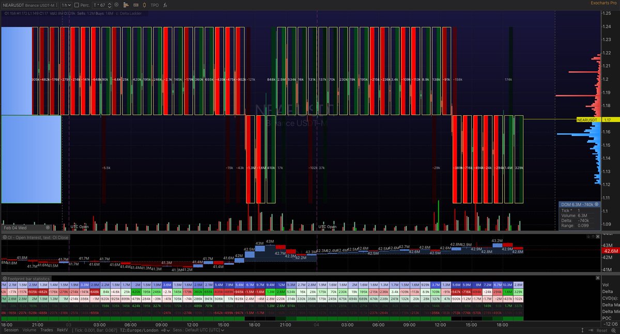620x334 pixels.
Task: Click the -12:06 countdown timer
Action: click(x=611, y=324)
